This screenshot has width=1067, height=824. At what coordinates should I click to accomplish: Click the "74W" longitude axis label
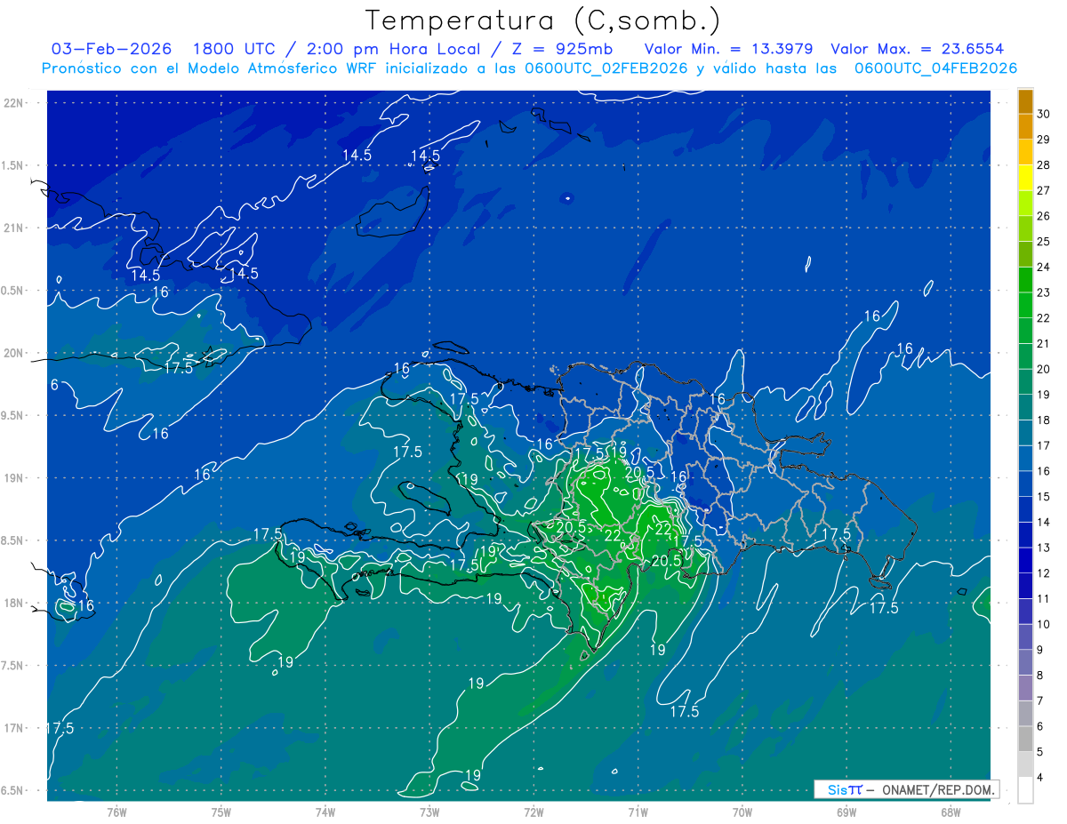tap(325, 812)
